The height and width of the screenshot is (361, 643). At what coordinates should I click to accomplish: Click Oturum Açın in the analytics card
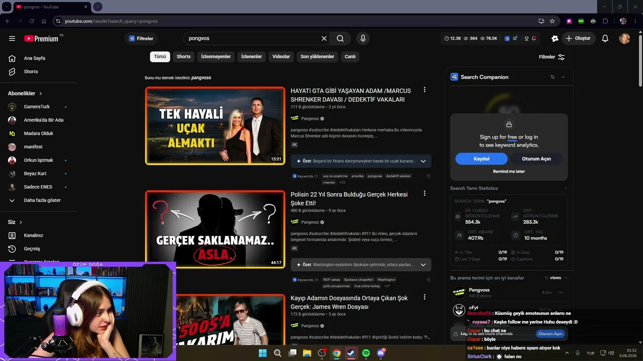pyautogui.click(x=537, y=159)
